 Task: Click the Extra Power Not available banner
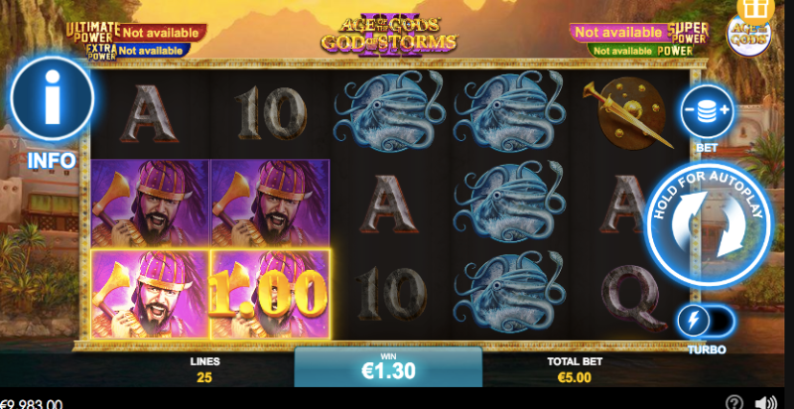(151, 51)
